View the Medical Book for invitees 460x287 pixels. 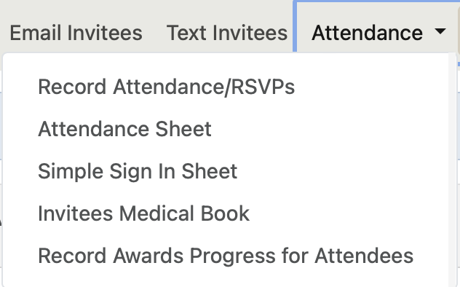pos(144,213)
